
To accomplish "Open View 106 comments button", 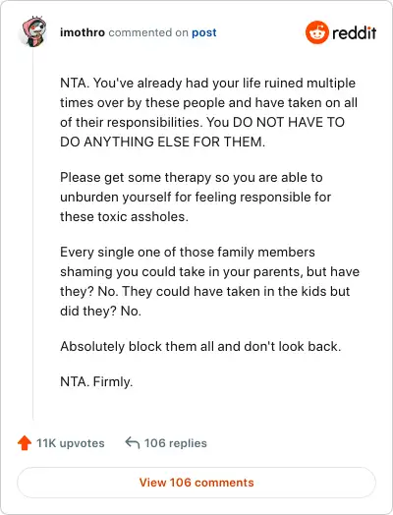I will click(x=196, y=483).
